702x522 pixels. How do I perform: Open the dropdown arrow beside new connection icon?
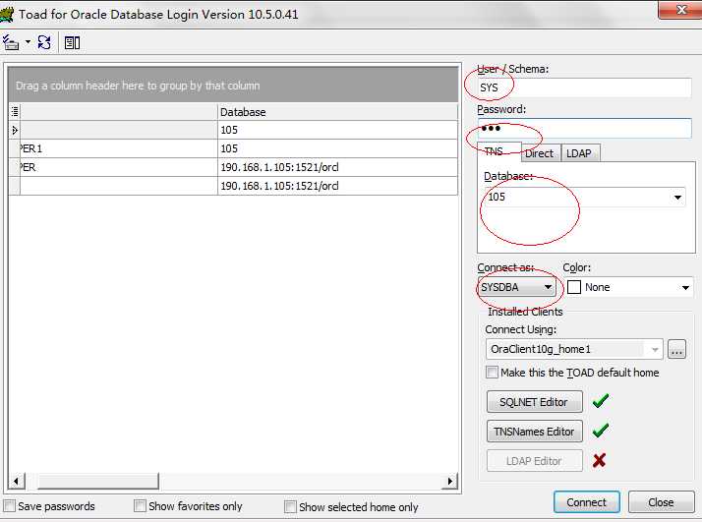tap(28, 42)
